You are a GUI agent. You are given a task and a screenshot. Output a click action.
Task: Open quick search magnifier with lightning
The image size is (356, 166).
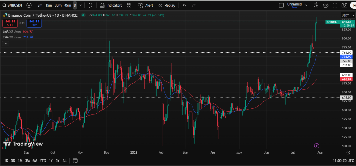(x=316, y=5)
